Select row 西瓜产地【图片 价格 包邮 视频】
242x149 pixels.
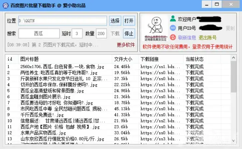click(118, 127)
